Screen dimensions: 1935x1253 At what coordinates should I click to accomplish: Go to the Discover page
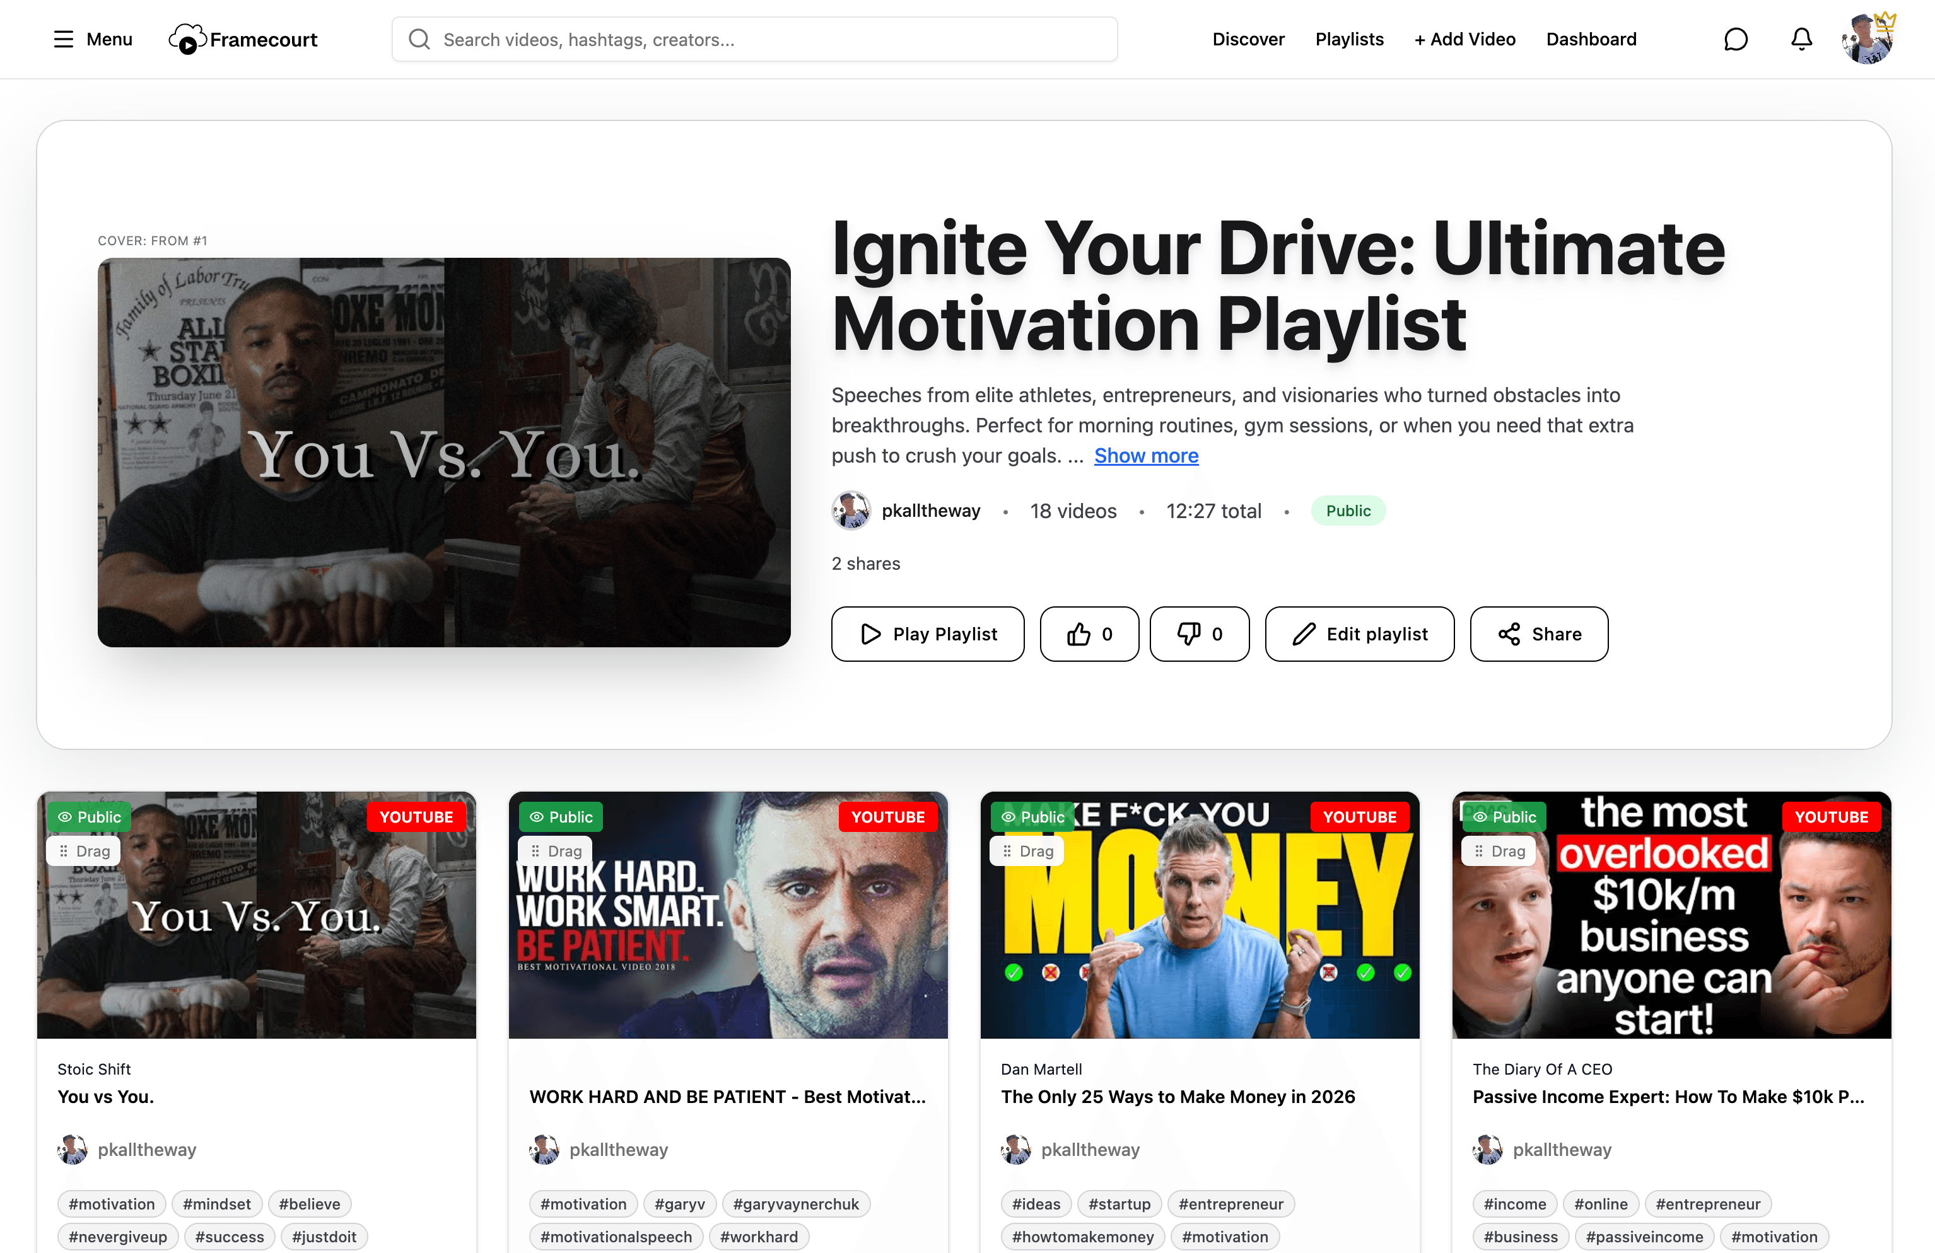(x=1248, y=39)
